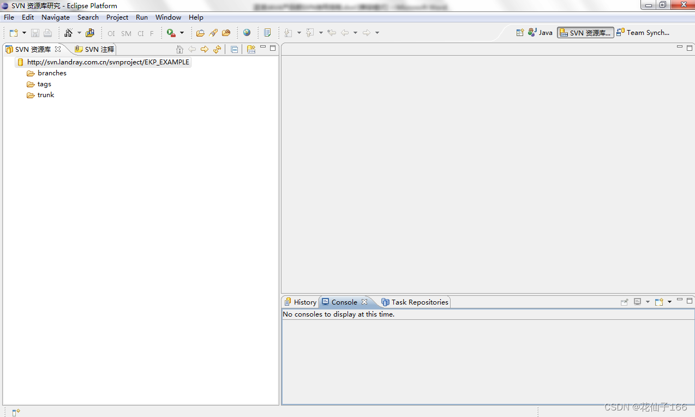This screenshot has height=417, width=695.
Task: Open the Navigate menu
Action: tap(56, 17)
